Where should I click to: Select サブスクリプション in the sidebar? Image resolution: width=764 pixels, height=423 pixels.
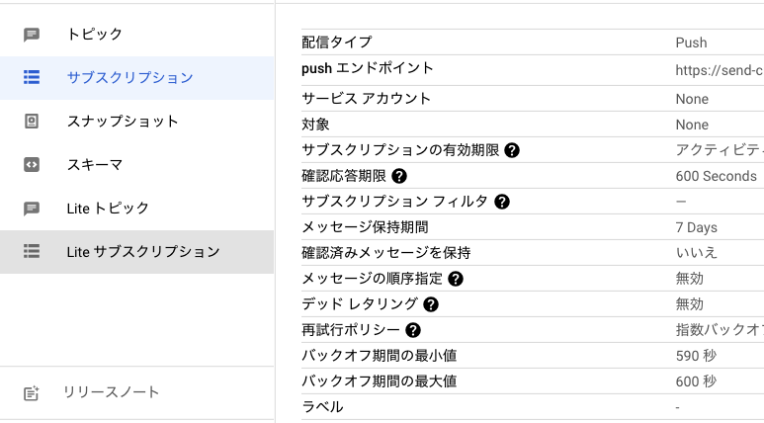[129, 78]
